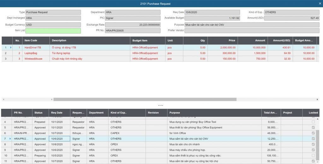This screenshot has height=164, width=323.
Task: Click the left arrow of the items scrollbar
Action: pyautogui.click(x=3, y=99)
